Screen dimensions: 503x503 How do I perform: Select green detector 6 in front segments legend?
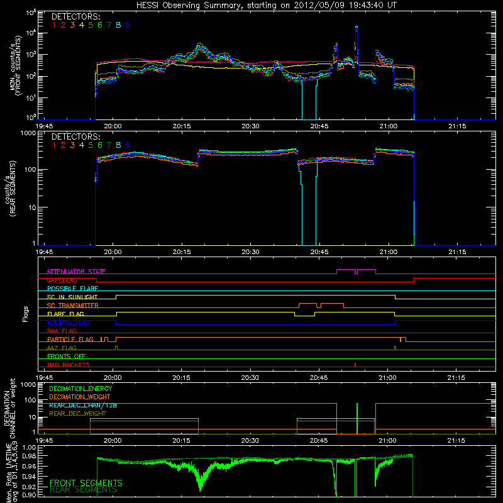(100, 25)
